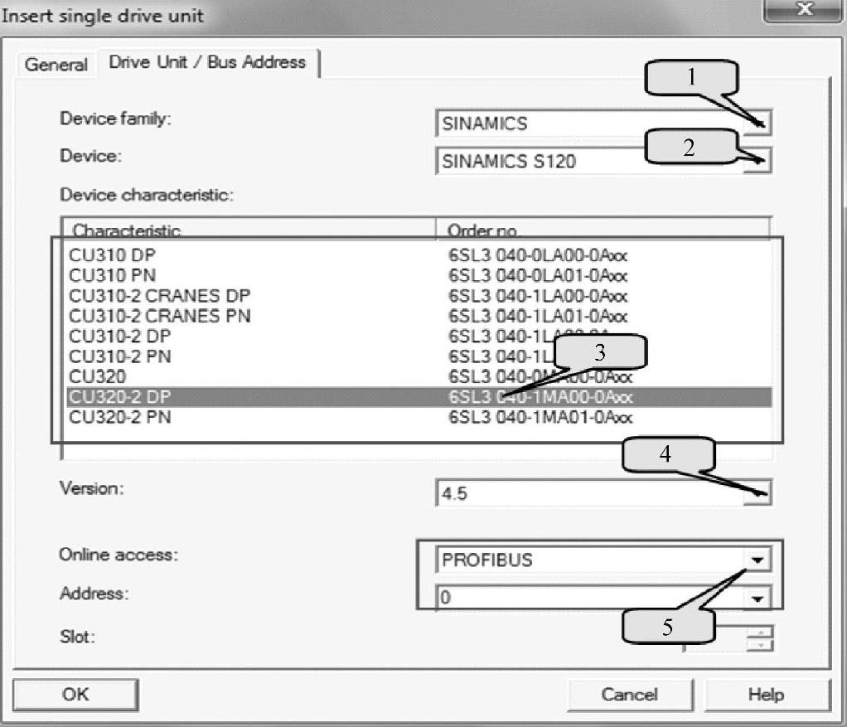Close the Insert single drive unit dialog
This screenshot has height=727, width=847.
click(x=804, y=10)
